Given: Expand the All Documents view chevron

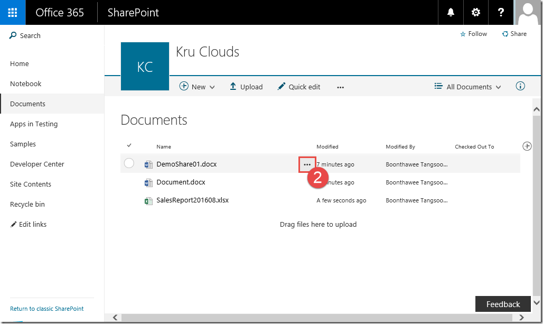Looking at the screenshot, I should click(x=498, y=87).
